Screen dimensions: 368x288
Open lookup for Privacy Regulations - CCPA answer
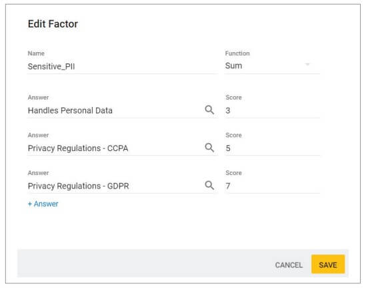coord(209,148)
